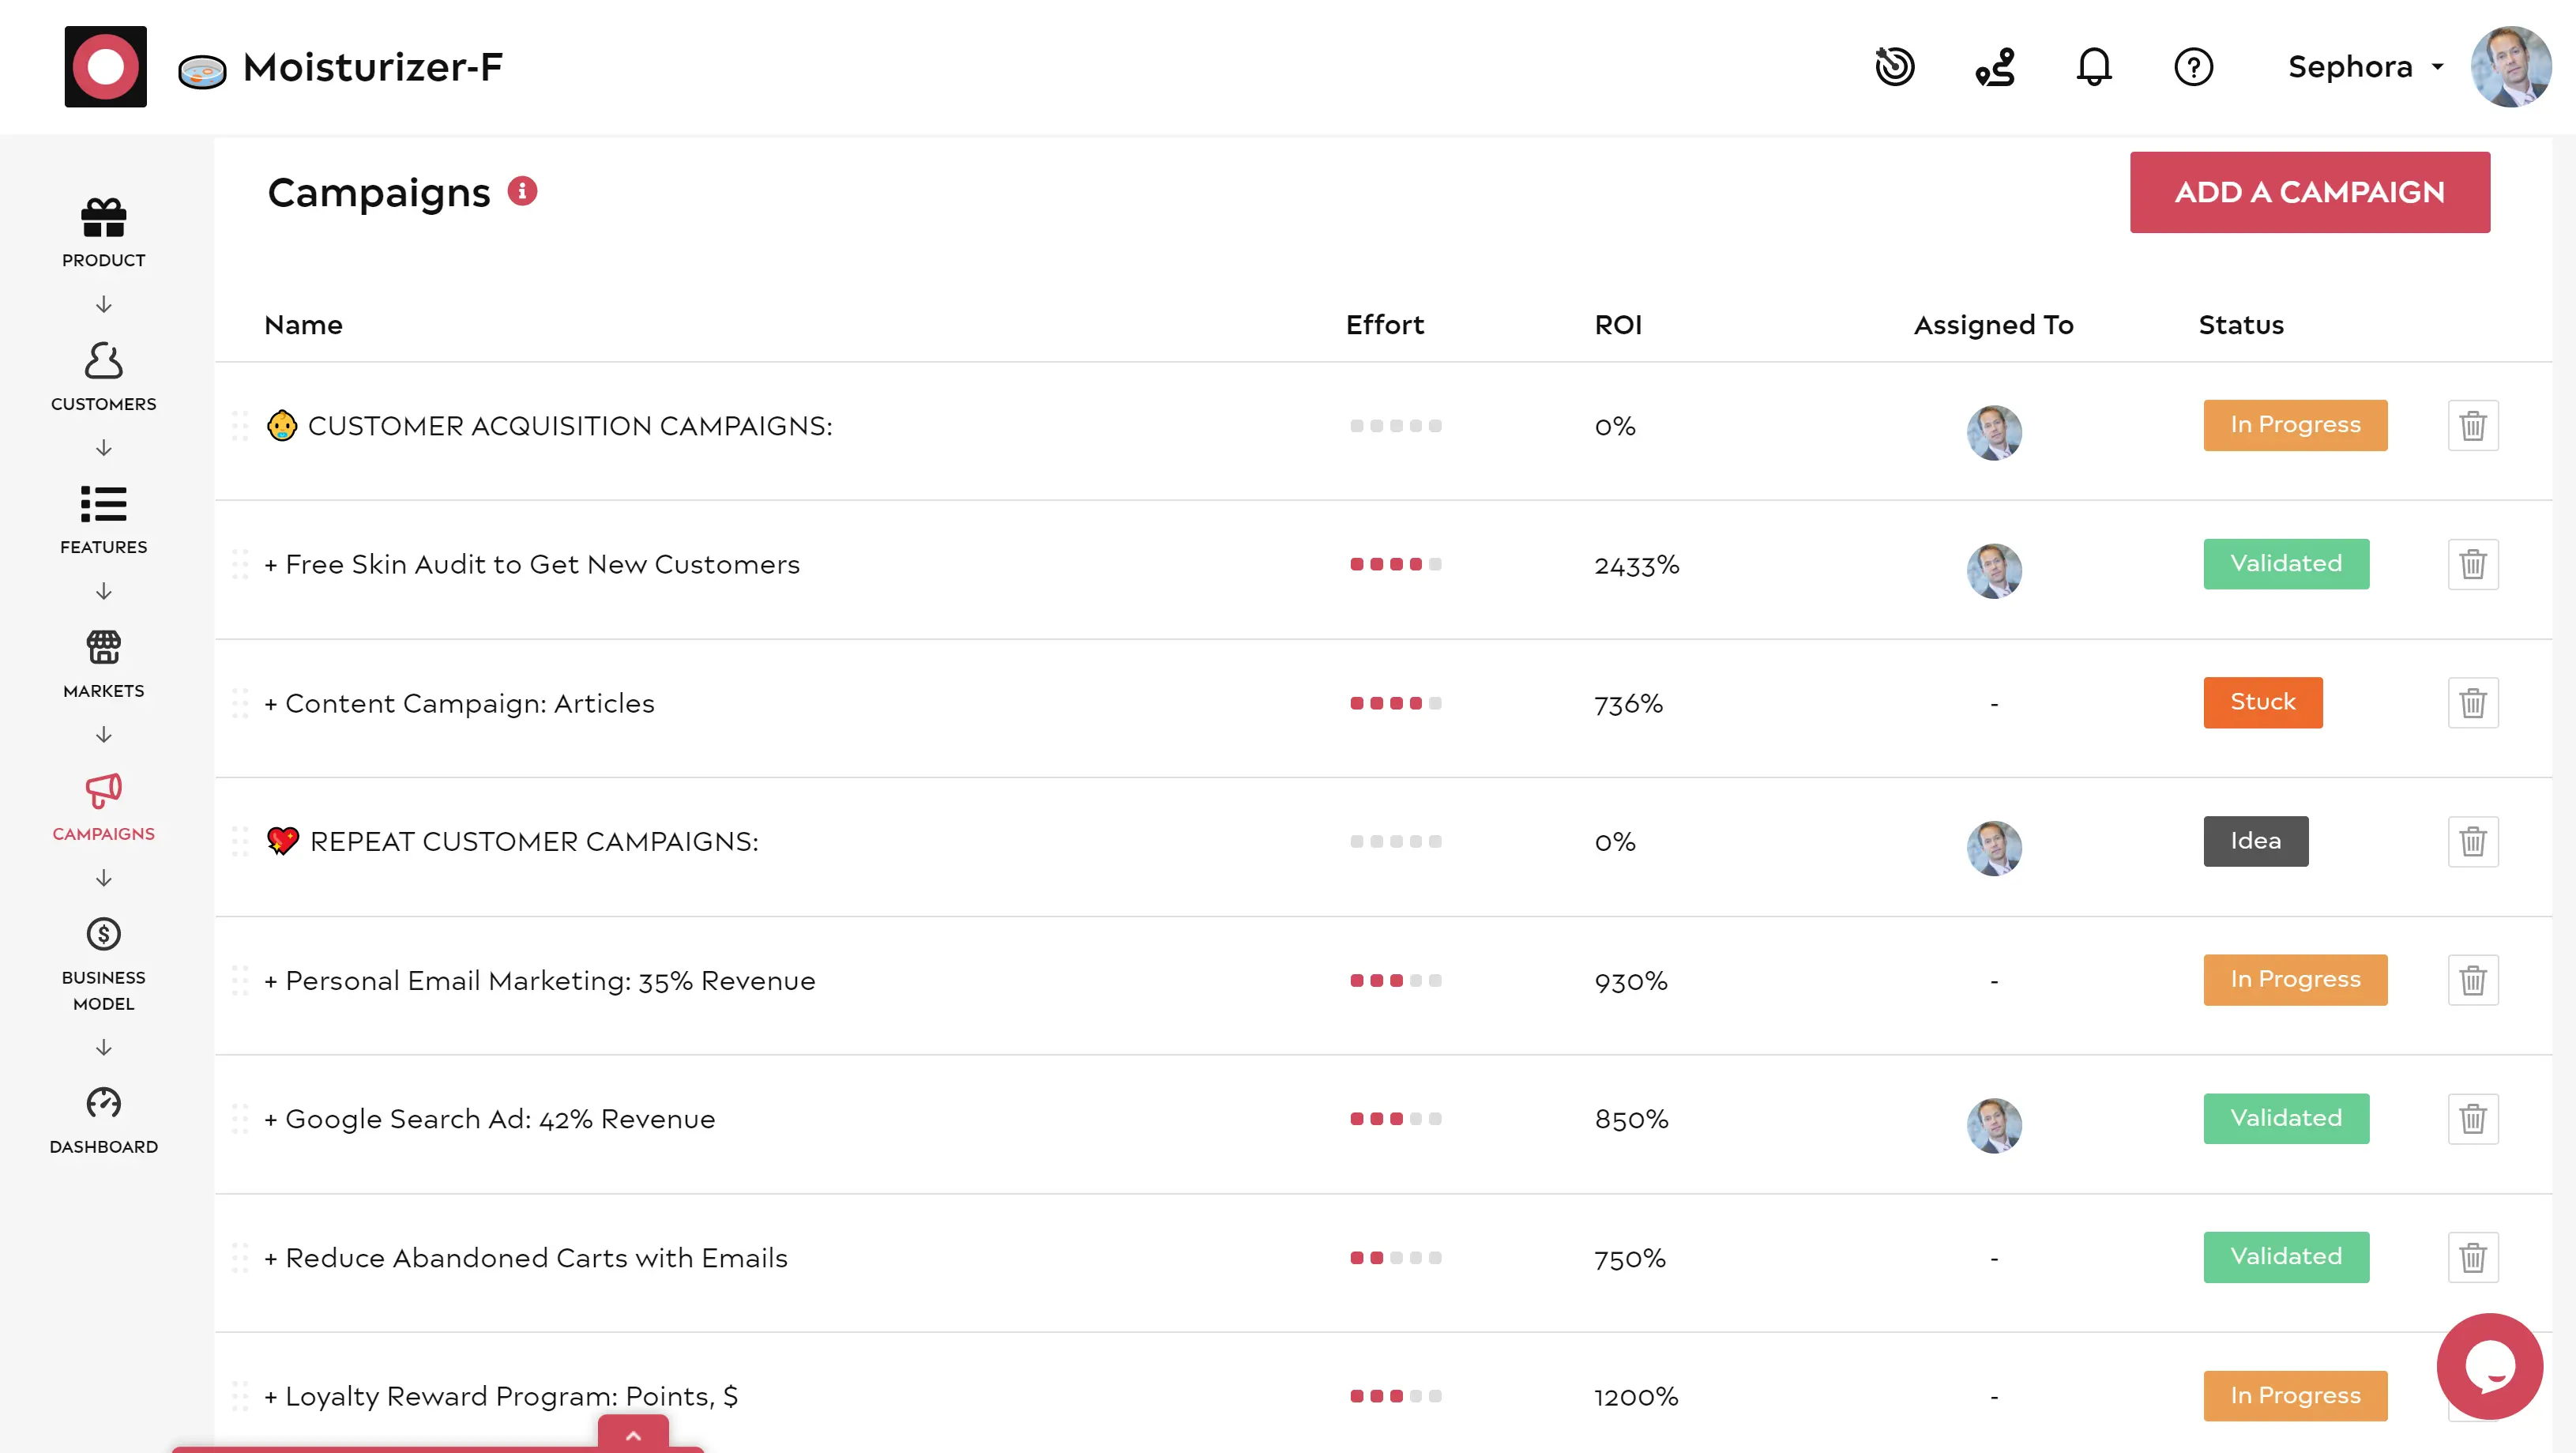Open the Sephora account dropdown
Screen dimensions: 2576x1453
(2365, 67)
